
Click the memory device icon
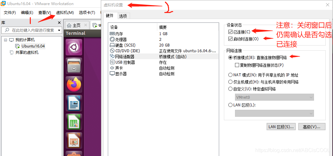(x=112, y=34)
